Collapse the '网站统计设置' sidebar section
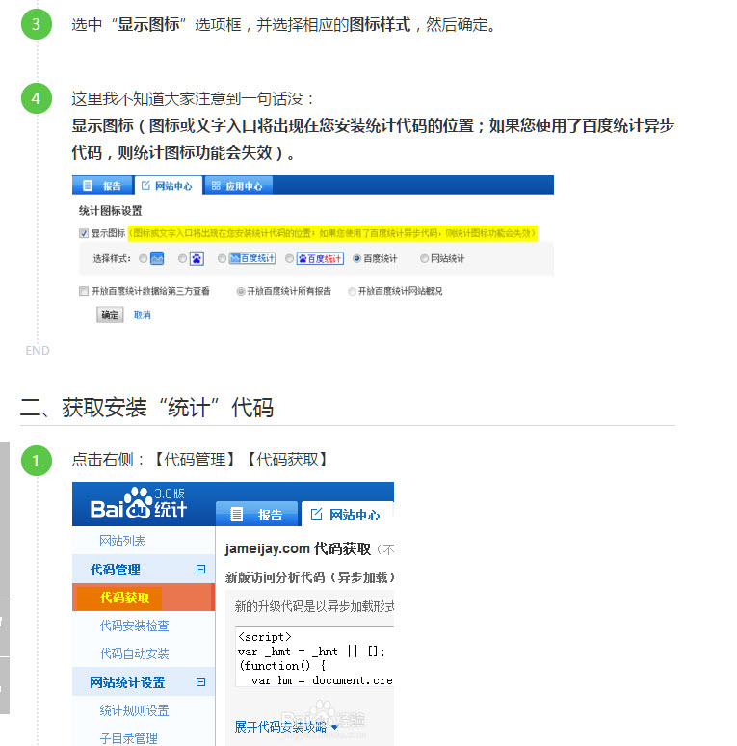Image resolution: width=737 pixels, height=746 pixels. (200, 682)
